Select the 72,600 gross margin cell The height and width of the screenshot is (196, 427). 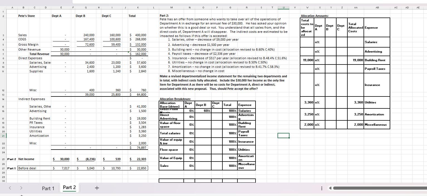(x=90, y=44)
